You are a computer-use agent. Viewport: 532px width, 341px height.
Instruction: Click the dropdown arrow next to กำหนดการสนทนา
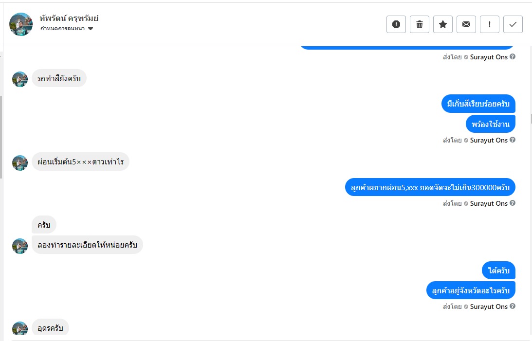click(x=91, y=29)
